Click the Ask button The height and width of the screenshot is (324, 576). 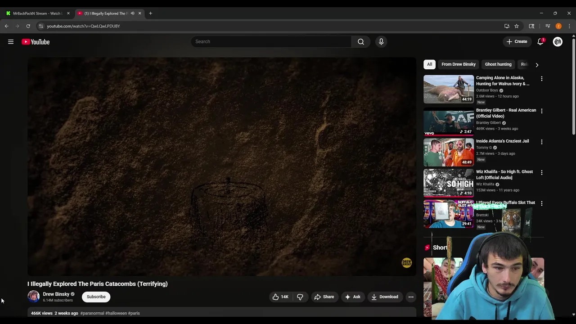(x=352, y=297)
